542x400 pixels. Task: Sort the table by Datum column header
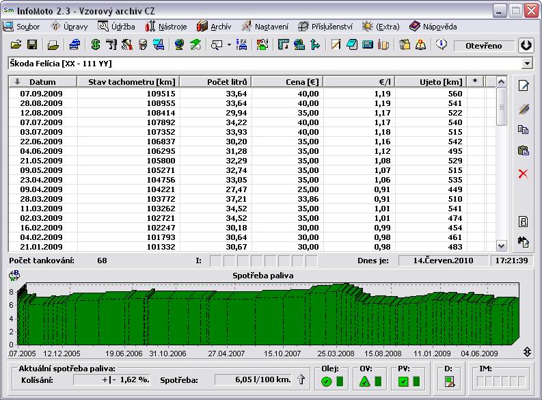42,82
